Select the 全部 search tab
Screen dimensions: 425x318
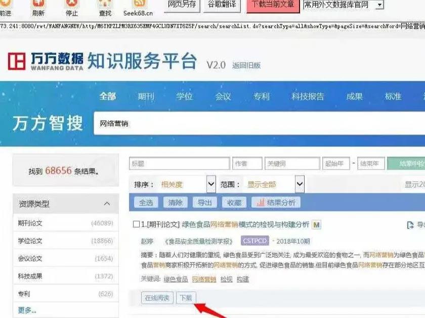pos(108,96)
